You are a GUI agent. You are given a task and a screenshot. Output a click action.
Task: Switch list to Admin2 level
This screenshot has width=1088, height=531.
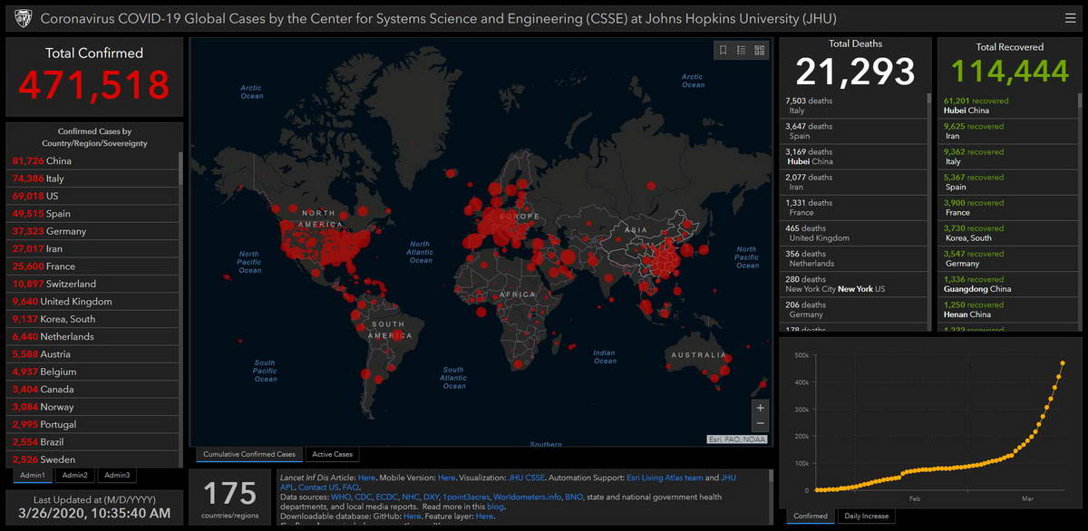point(75,475)
